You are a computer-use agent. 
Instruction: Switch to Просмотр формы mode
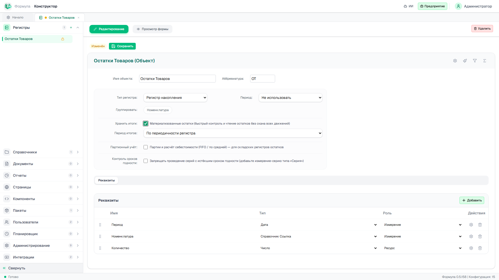coord(152,29)
